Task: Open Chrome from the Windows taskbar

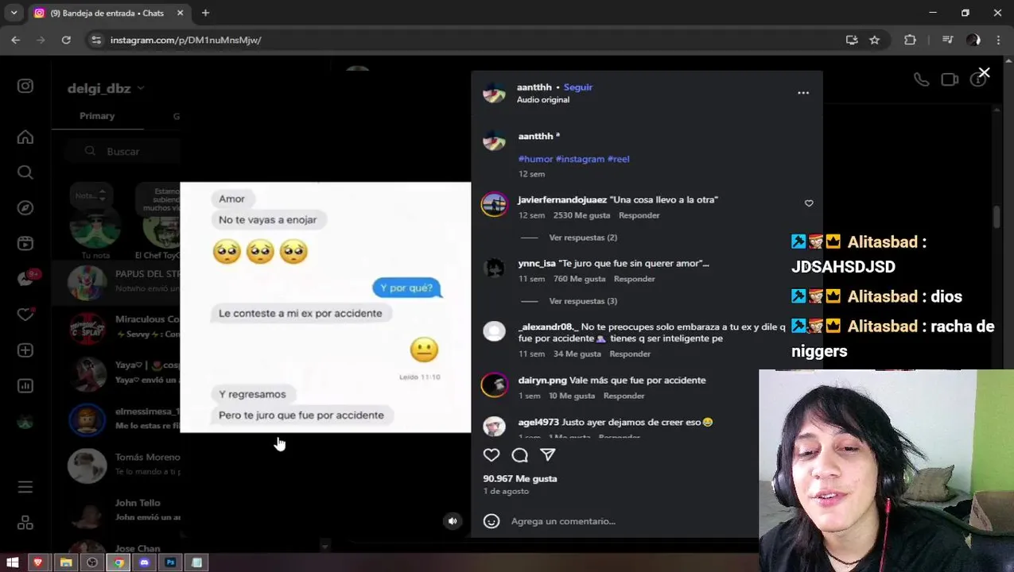Action: click(x=118, y=562)
